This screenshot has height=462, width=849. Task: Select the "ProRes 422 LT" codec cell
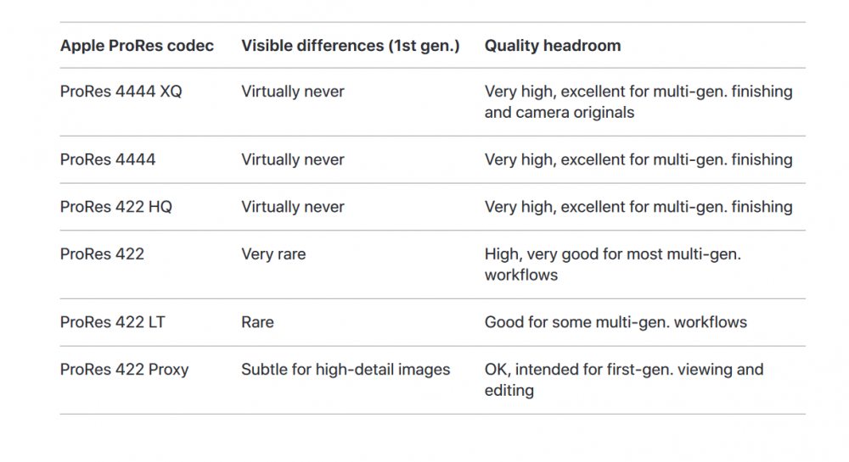click(113, 322)
